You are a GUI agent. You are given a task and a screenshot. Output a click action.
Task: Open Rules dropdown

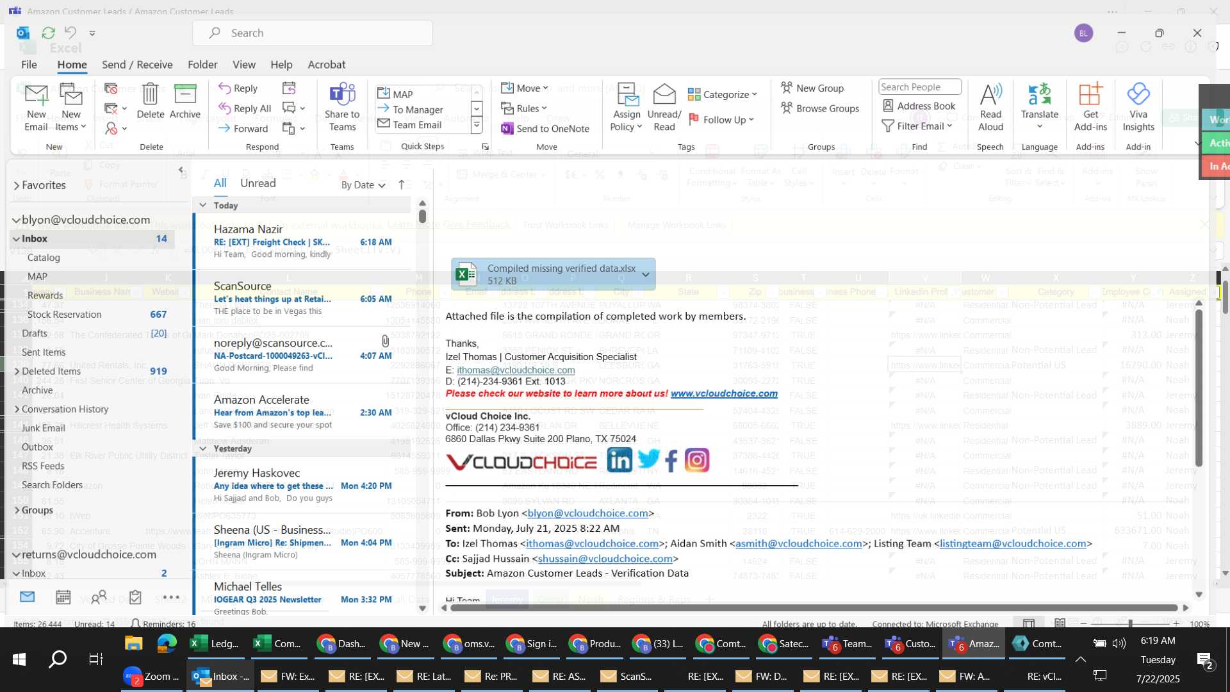524,108
